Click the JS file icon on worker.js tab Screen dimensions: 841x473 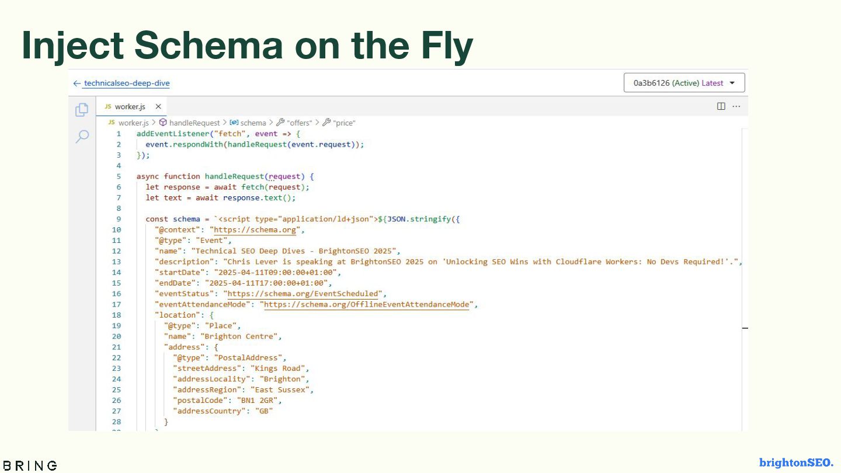[108, 107]
